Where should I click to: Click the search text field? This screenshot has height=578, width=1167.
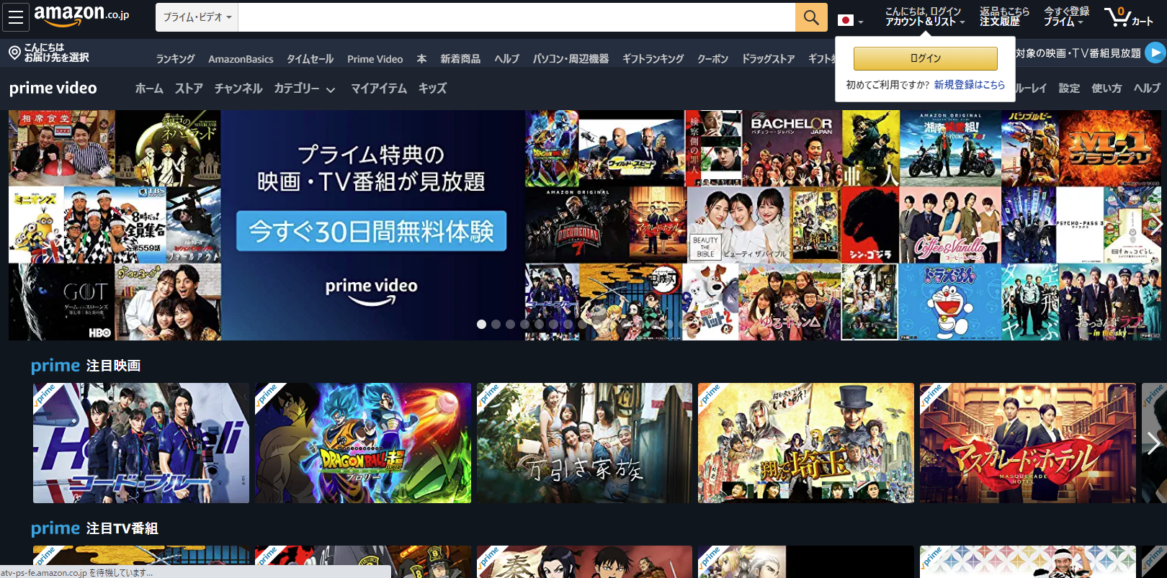pos(517,17)
